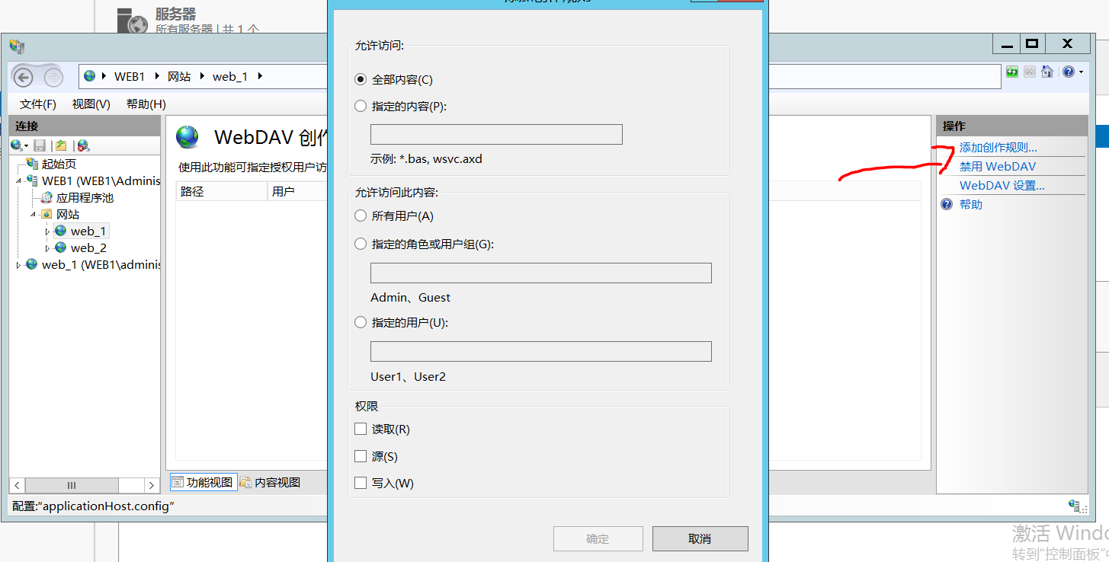Expand the web_1 (WEB1\adminis connection node
Image resolution: width=1109 pixels, height=562 pixels.
(18, 265)
